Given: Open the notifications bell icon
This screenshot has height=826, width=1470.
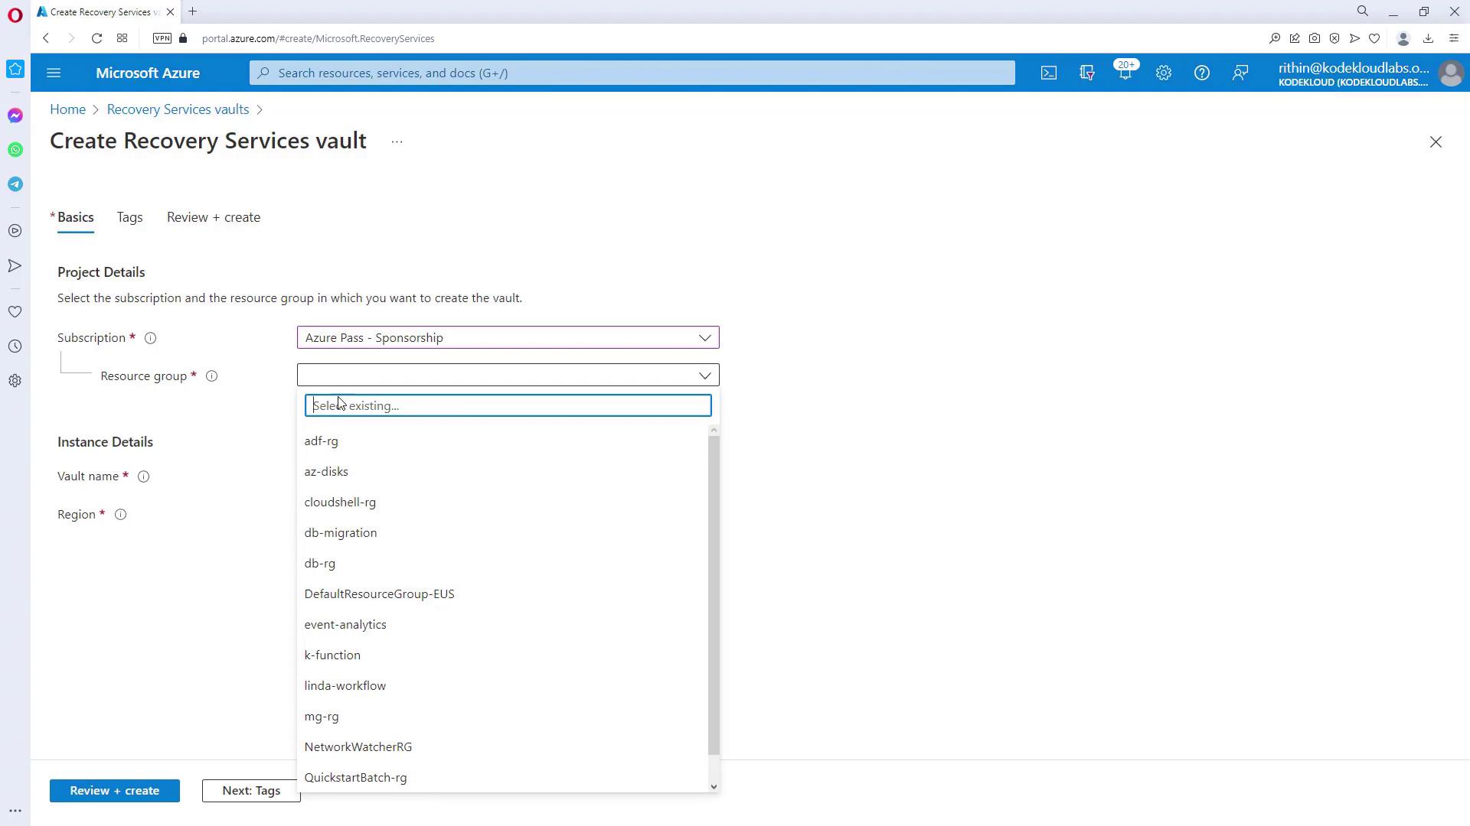Looking at the screenshot, I should point(1125,73).
